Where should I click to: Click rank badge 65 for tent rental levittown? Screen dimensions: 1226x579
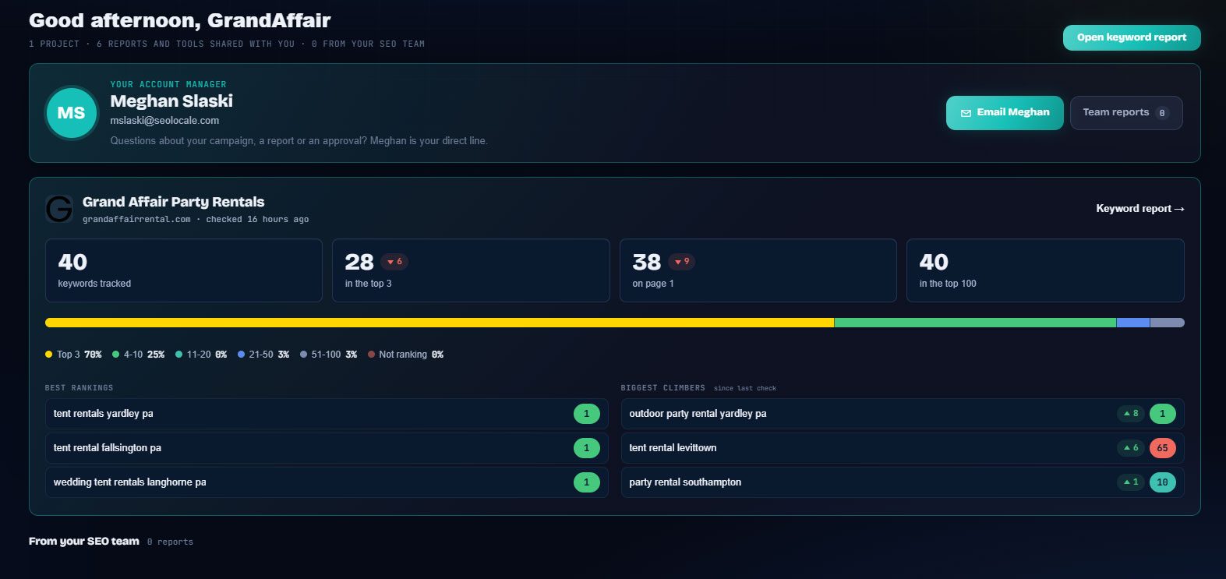(1162, 448)
